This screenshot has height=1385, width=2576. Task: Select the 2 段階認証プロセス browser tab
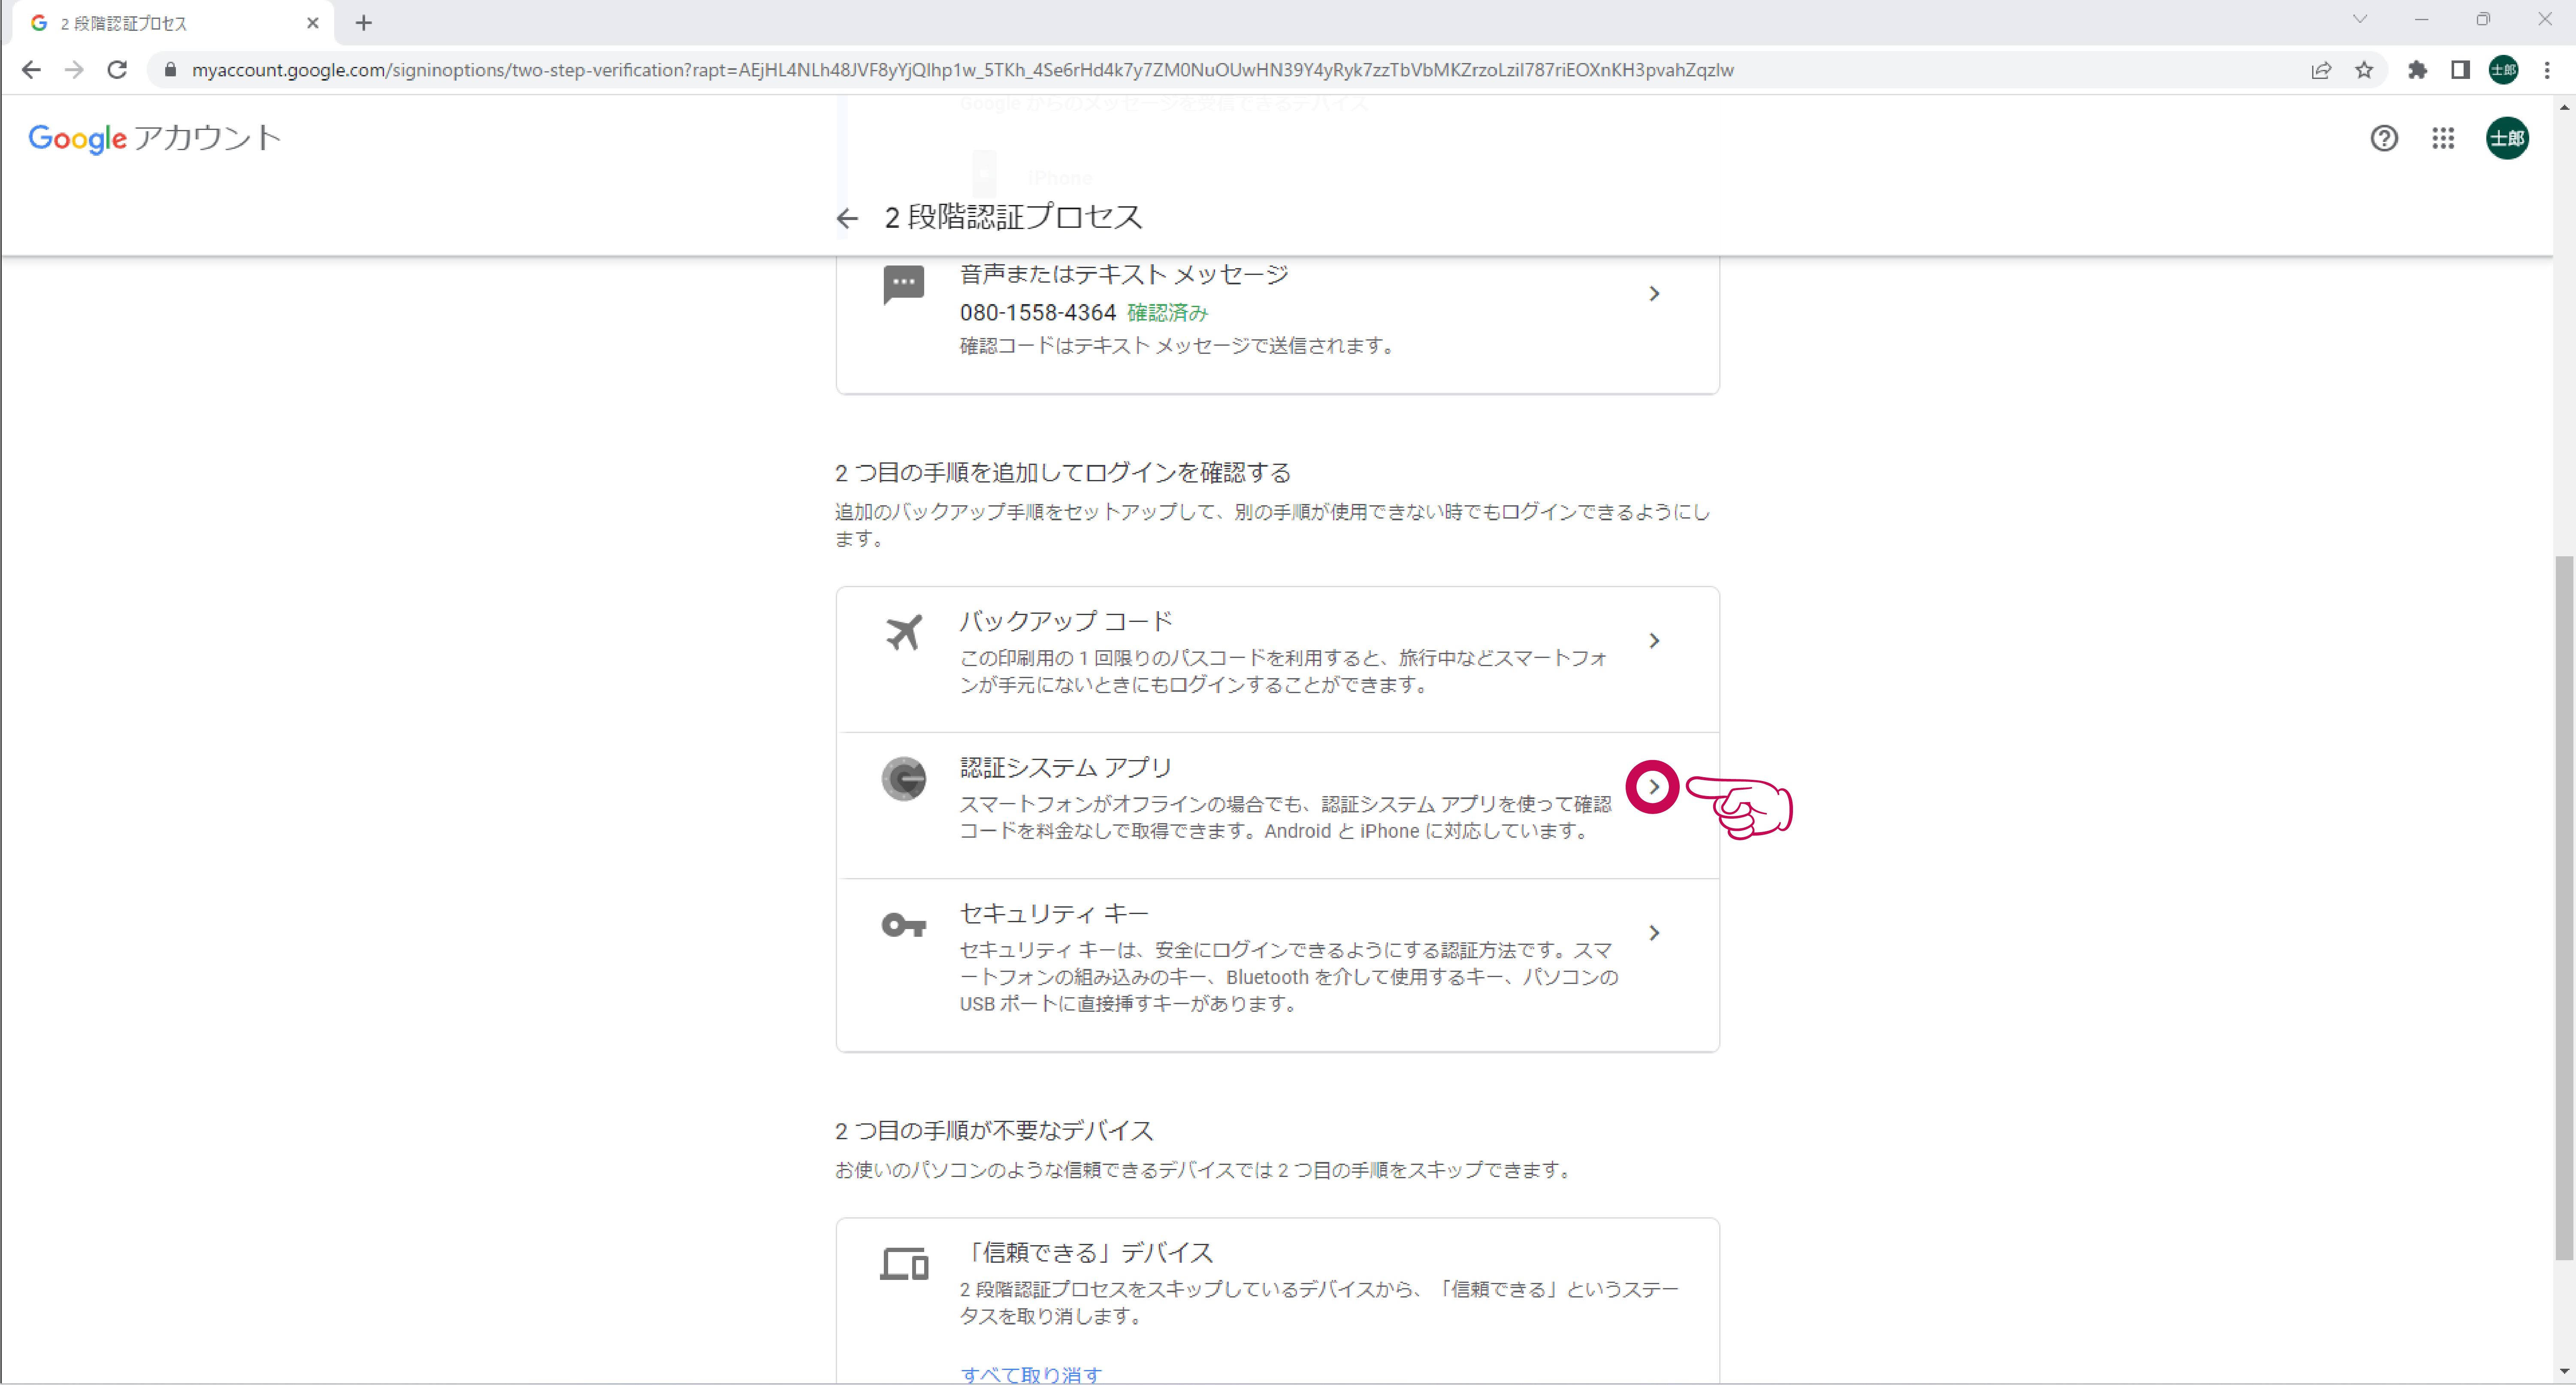[x=172, y=23]
